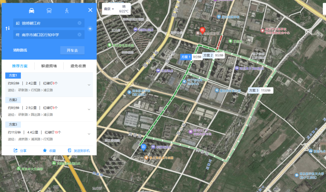The image size is (326, 192).
Task: Add a waypoint with plus icon
Action: (x=90, y=29)
